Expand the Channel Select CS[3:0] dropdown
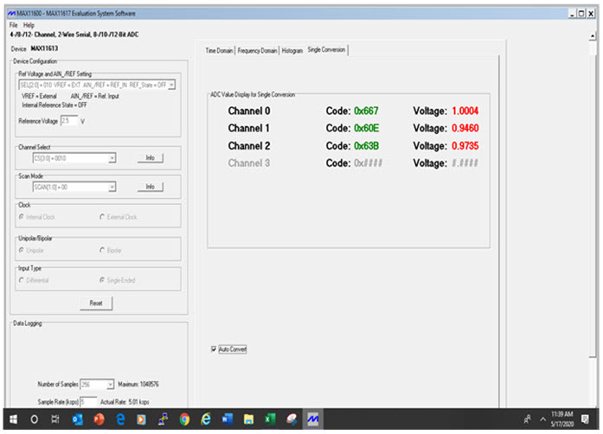This screenshot has width=603, height=434. 112,158
